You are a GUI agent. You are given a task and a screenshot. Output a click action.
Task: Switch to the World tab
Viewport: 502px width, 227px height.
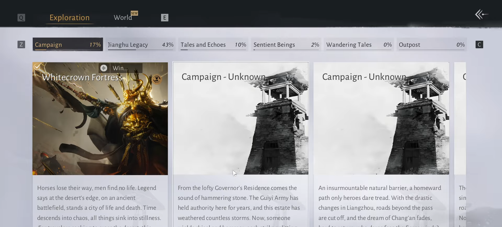pyautogui.click(x=123, y=17)
